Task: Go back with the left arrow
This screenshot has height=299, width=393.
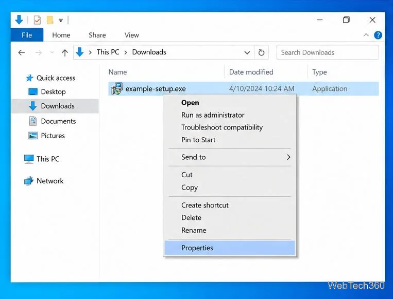Action: coord(22,52)
